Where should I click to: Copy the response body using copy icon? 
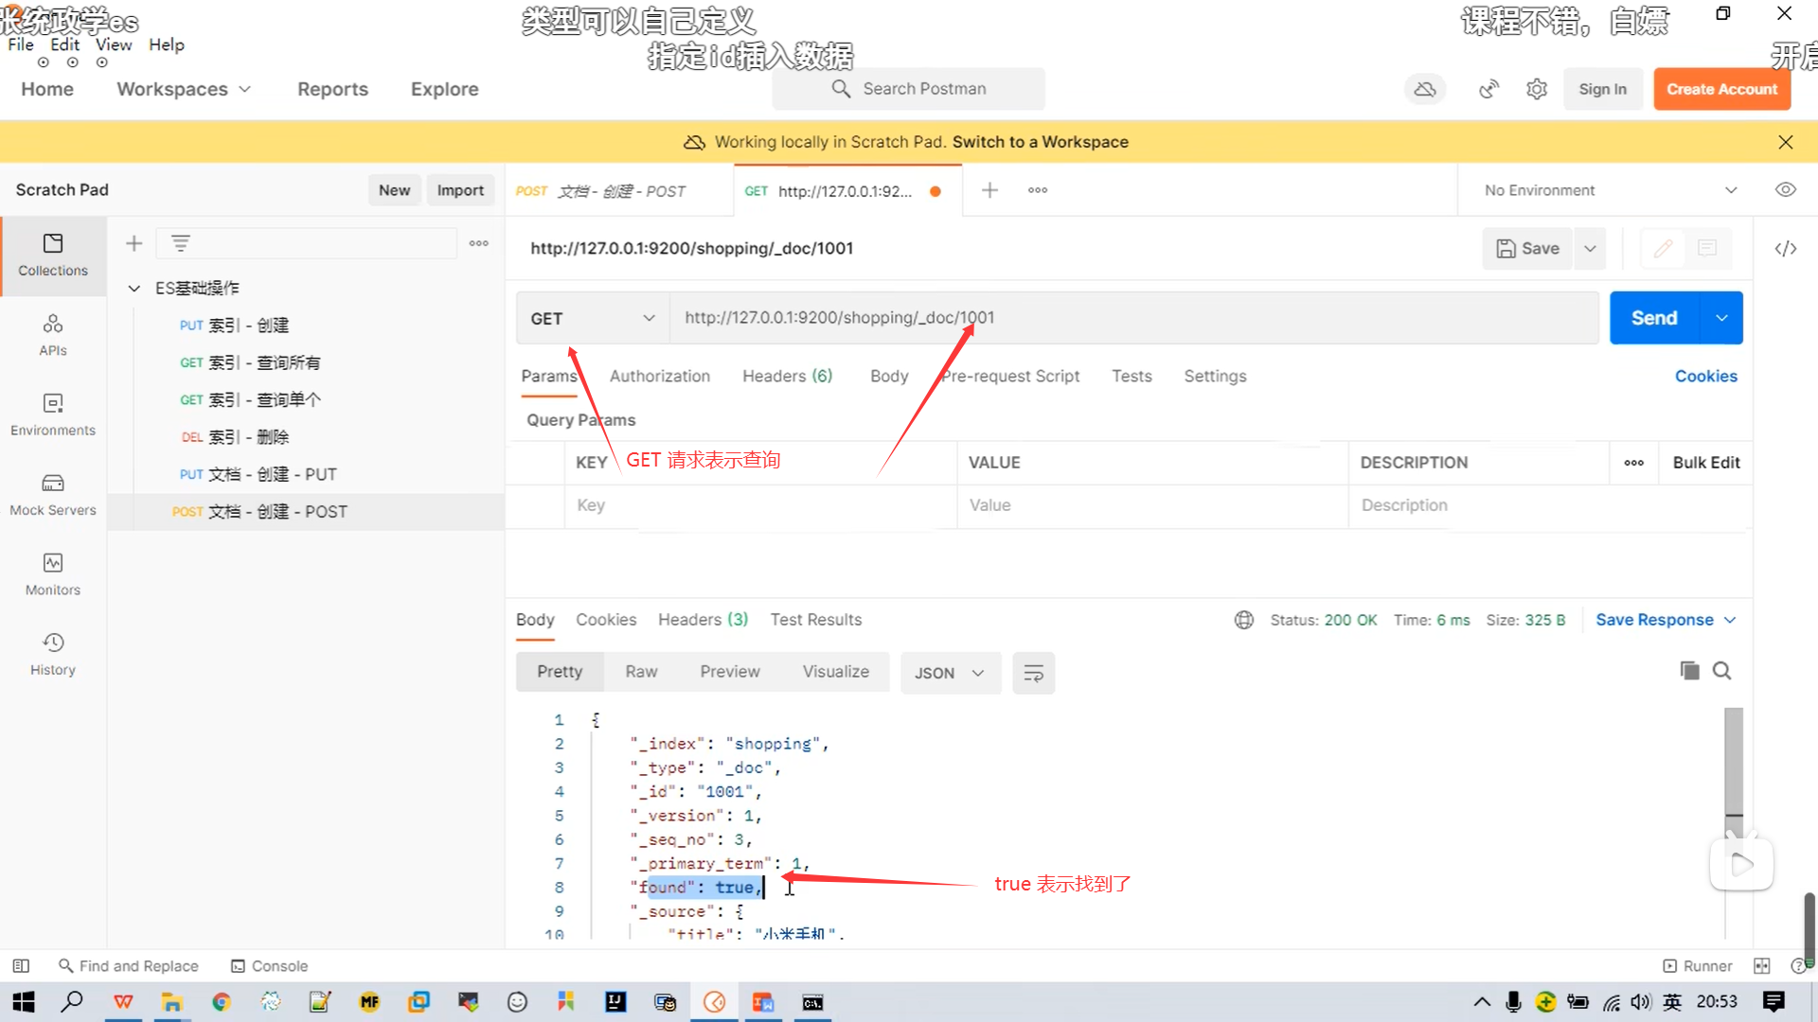pyautogui.click(x=1689, y=671)
